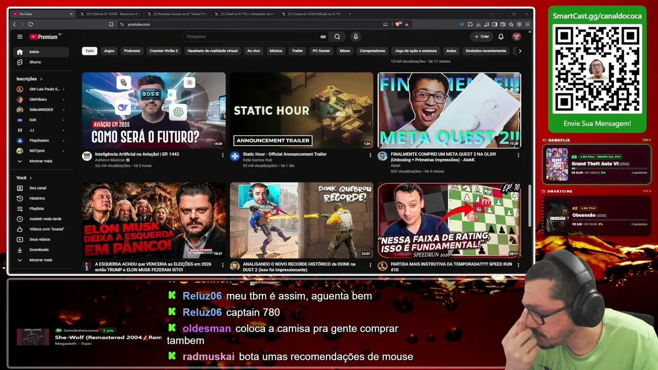The width and height of the screenshot is (658, 370).
Task: Open Playlists from the sidebar
Action: (41, 209)
